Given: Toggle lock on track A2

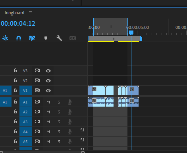Looking at the screenshot, I should point(15,111).
